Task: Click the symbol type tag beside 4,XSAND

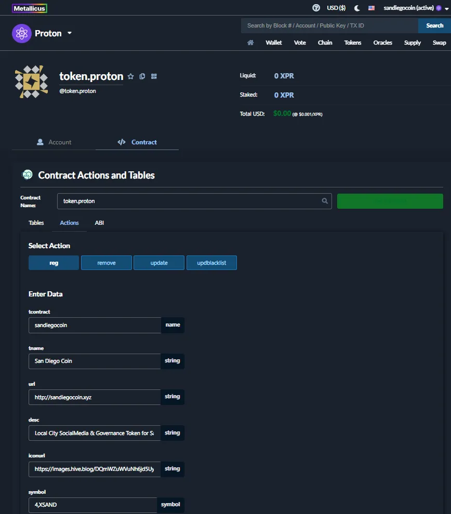Action: click(x=170, y=505)
